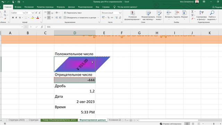Toggle underline (Ч) formatting
Image resolution: width=222 pixels, height=125 pixels.
coord(20,18)
